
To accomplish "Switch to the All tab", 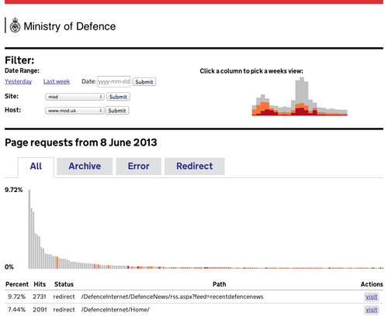I will tap(36, 167).
